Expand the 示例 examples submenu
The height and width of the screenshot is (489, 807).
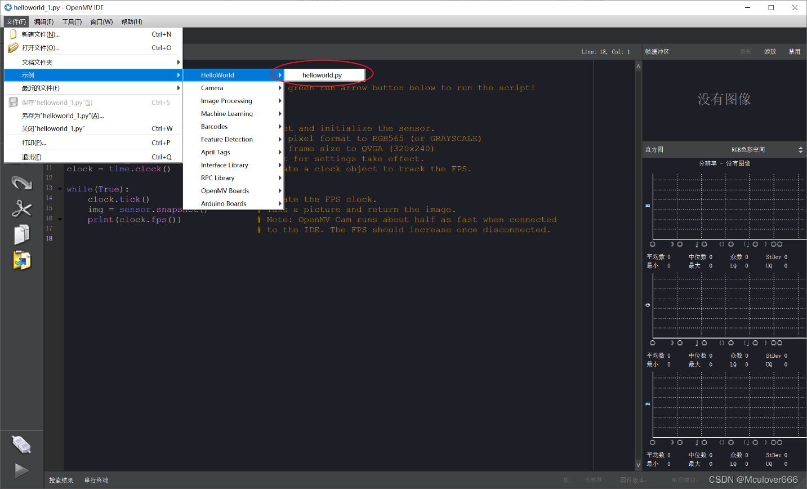click(x=93, y=75)
